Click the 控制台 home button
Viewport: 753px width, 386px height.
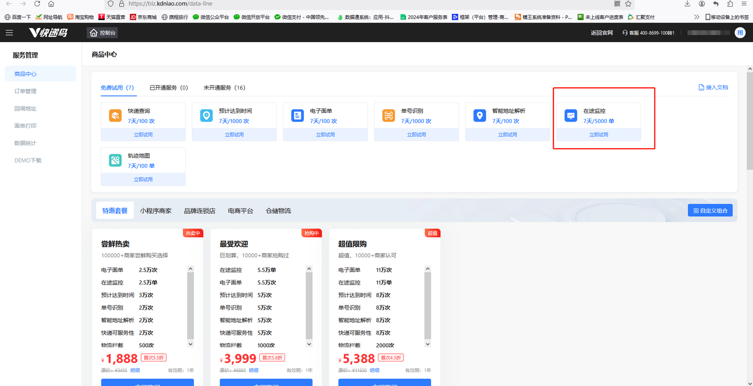(103, 33)
